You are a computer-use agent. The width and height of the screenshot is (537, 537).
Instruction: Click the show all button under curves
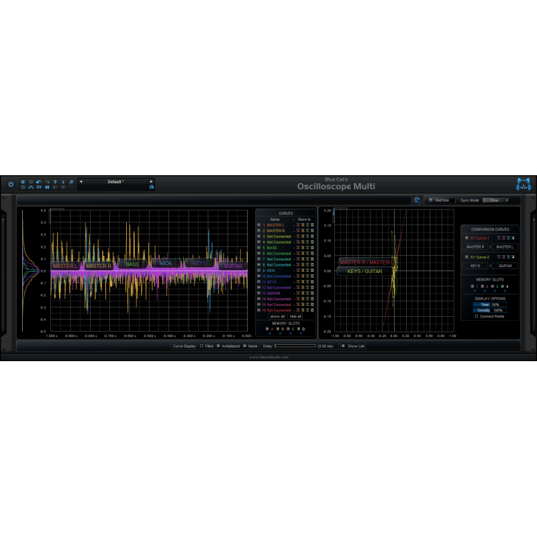(277, 315)
